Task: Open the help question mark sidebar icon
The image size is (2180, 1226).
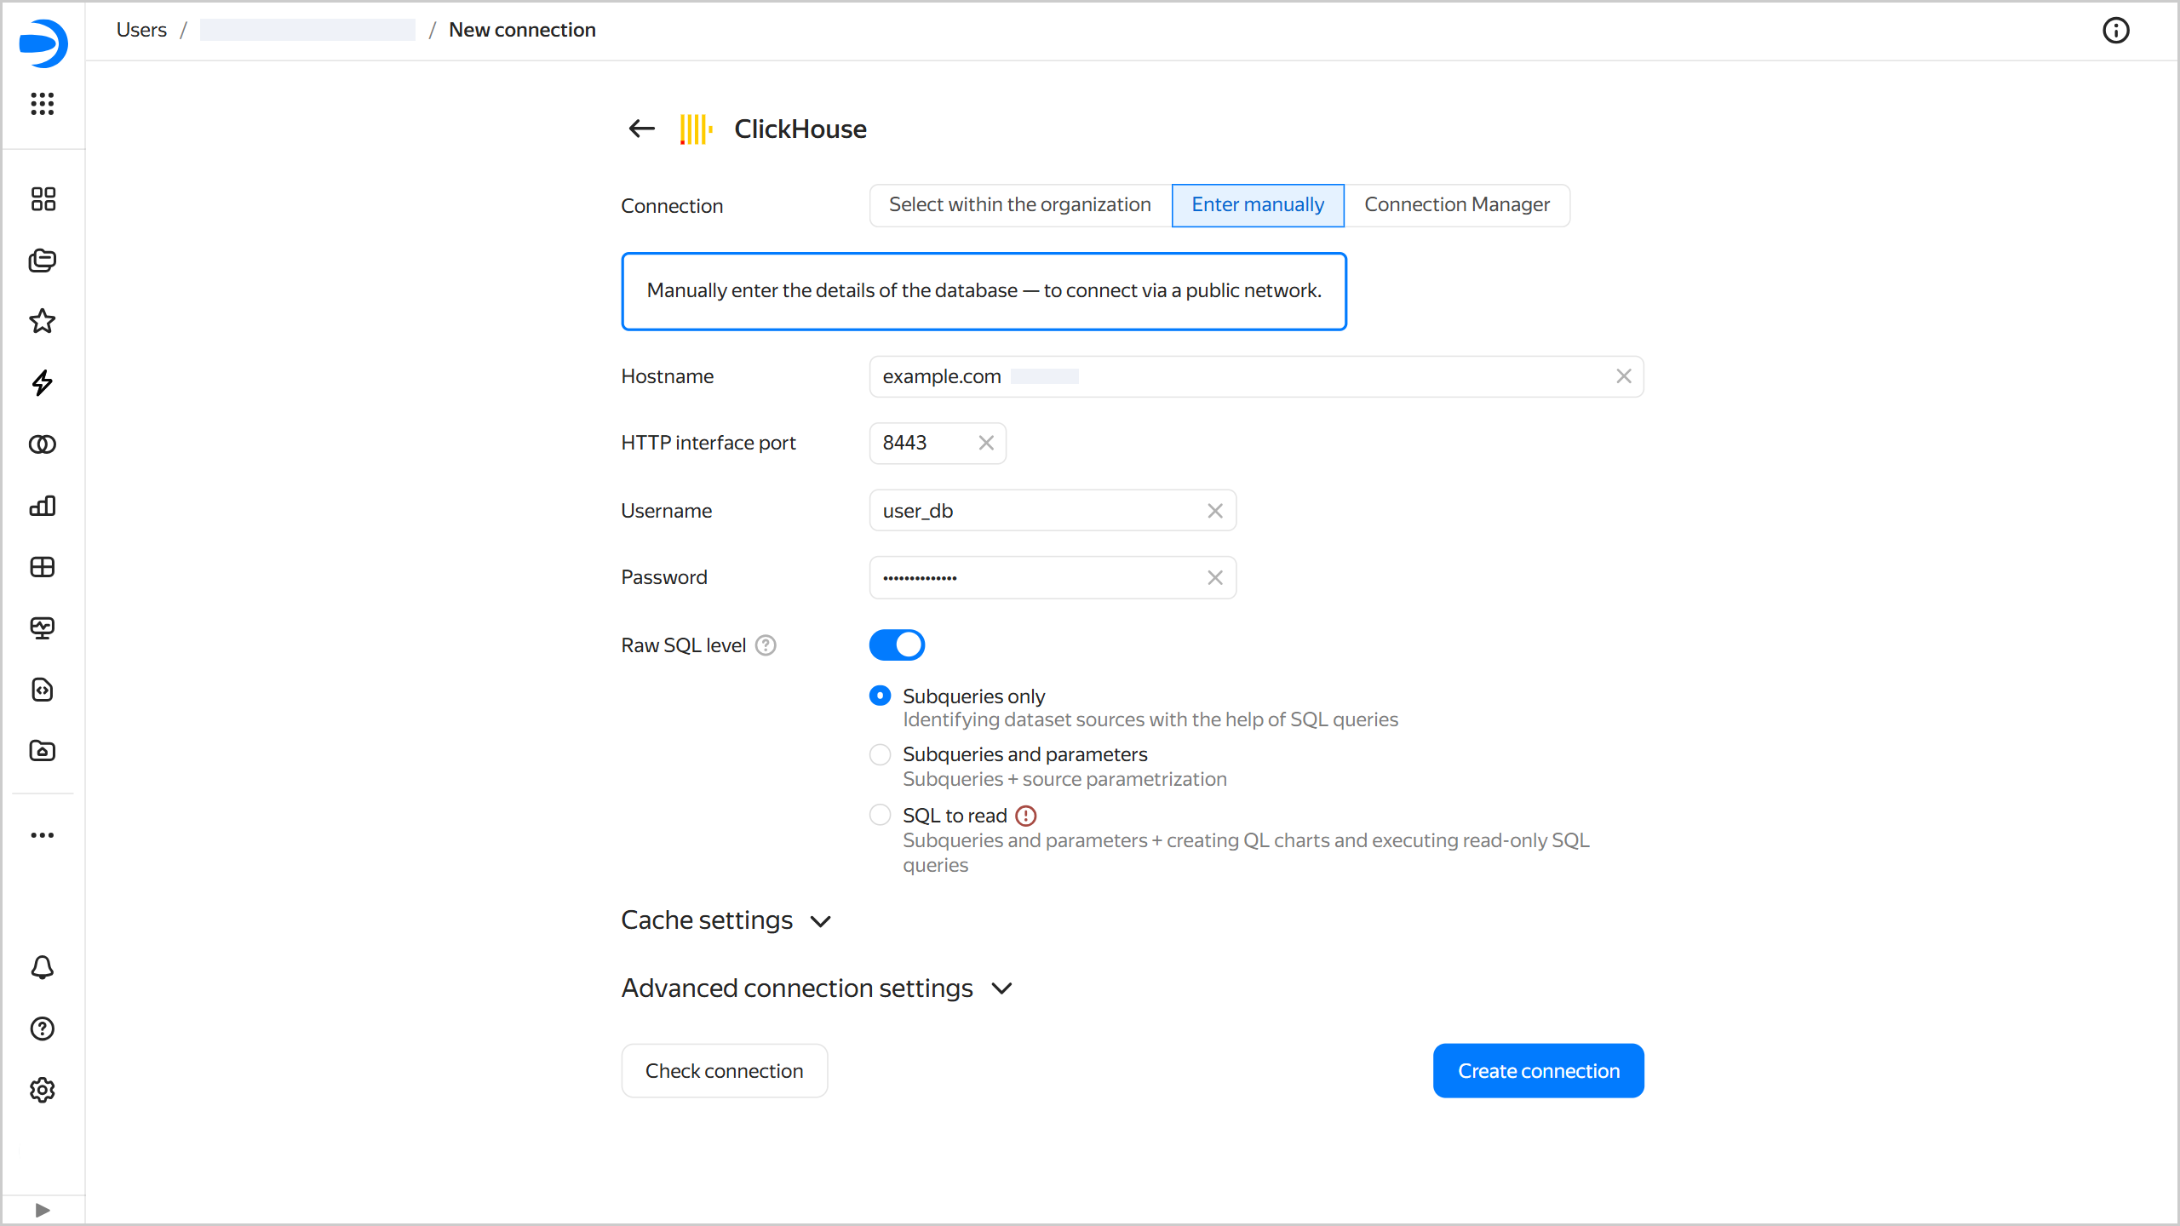Action: [x=43, y=1028]
